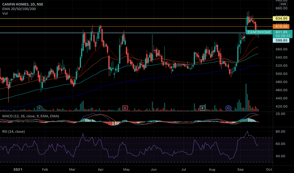This screenshot has height=173, width=294.
Task: Click the RSI 40.00 axis label
Action: coord(280,156)
